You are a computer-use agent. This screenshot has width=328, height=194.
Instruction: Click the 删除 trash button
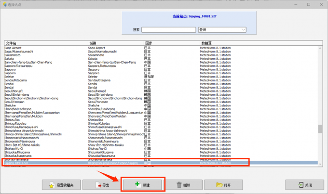coord(183,185)
